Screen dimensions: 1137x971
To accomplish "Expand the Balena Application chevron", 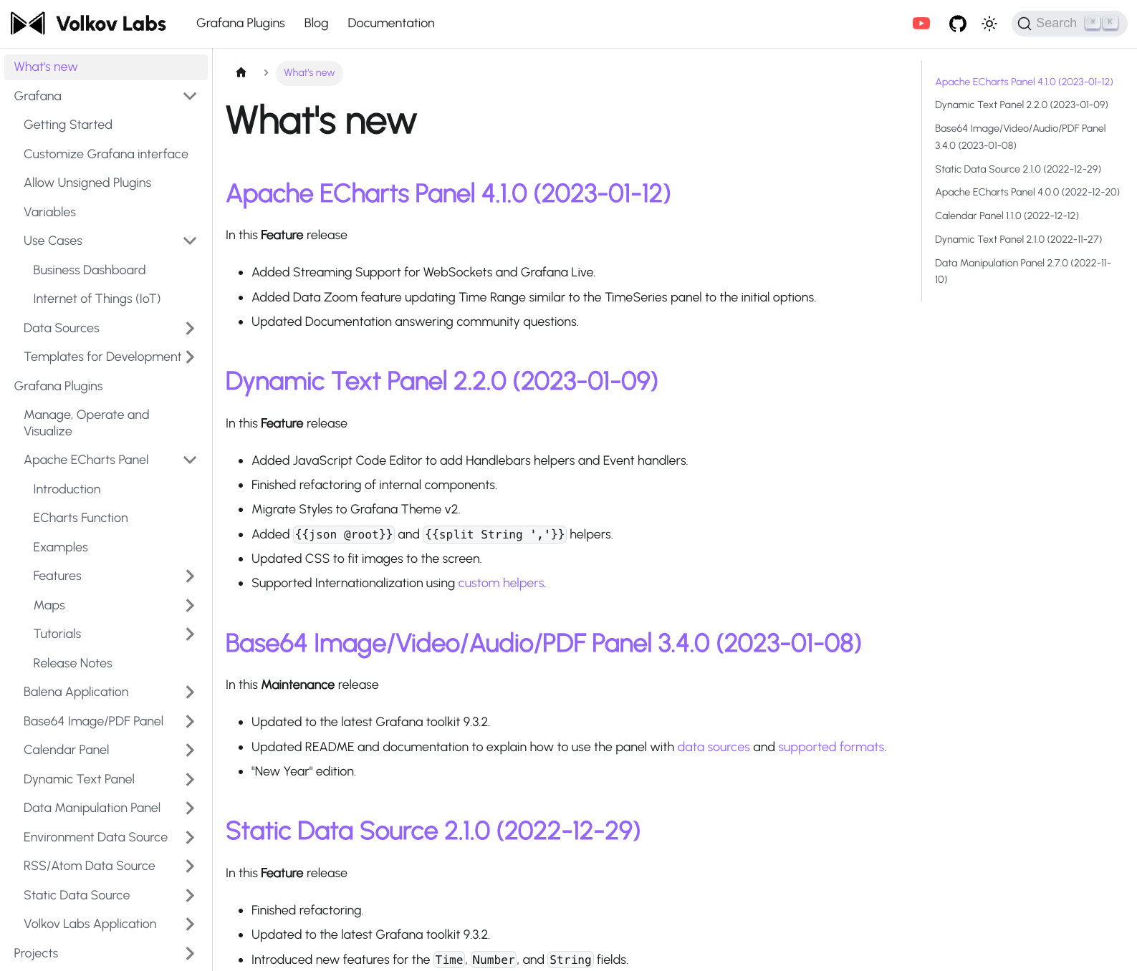I will (190, 692).
